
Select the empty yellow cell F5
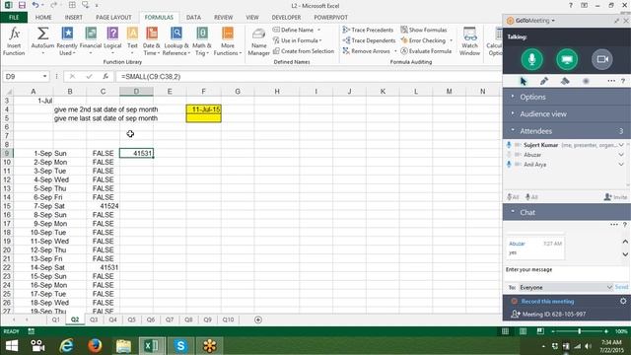point(204,118)
